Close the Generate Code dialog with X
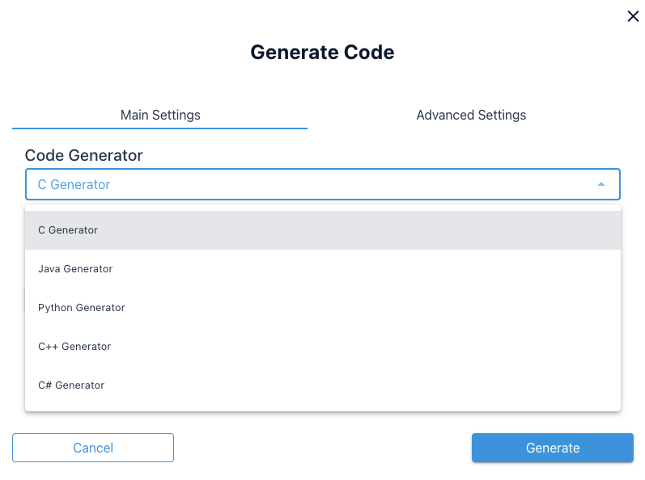The width and height of the screenshot is (645, 480). [x=633, y=16]
